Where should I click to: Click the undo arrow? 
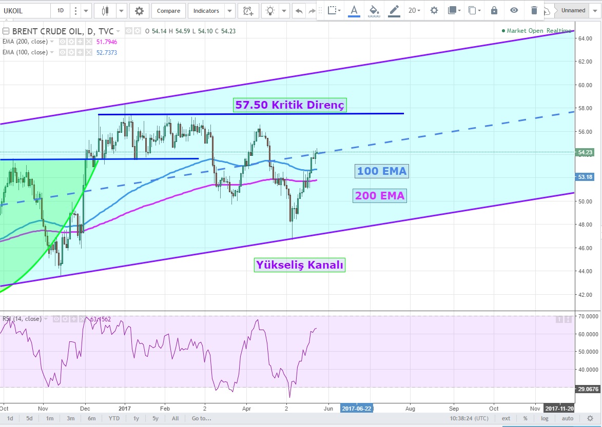(298, 11)
